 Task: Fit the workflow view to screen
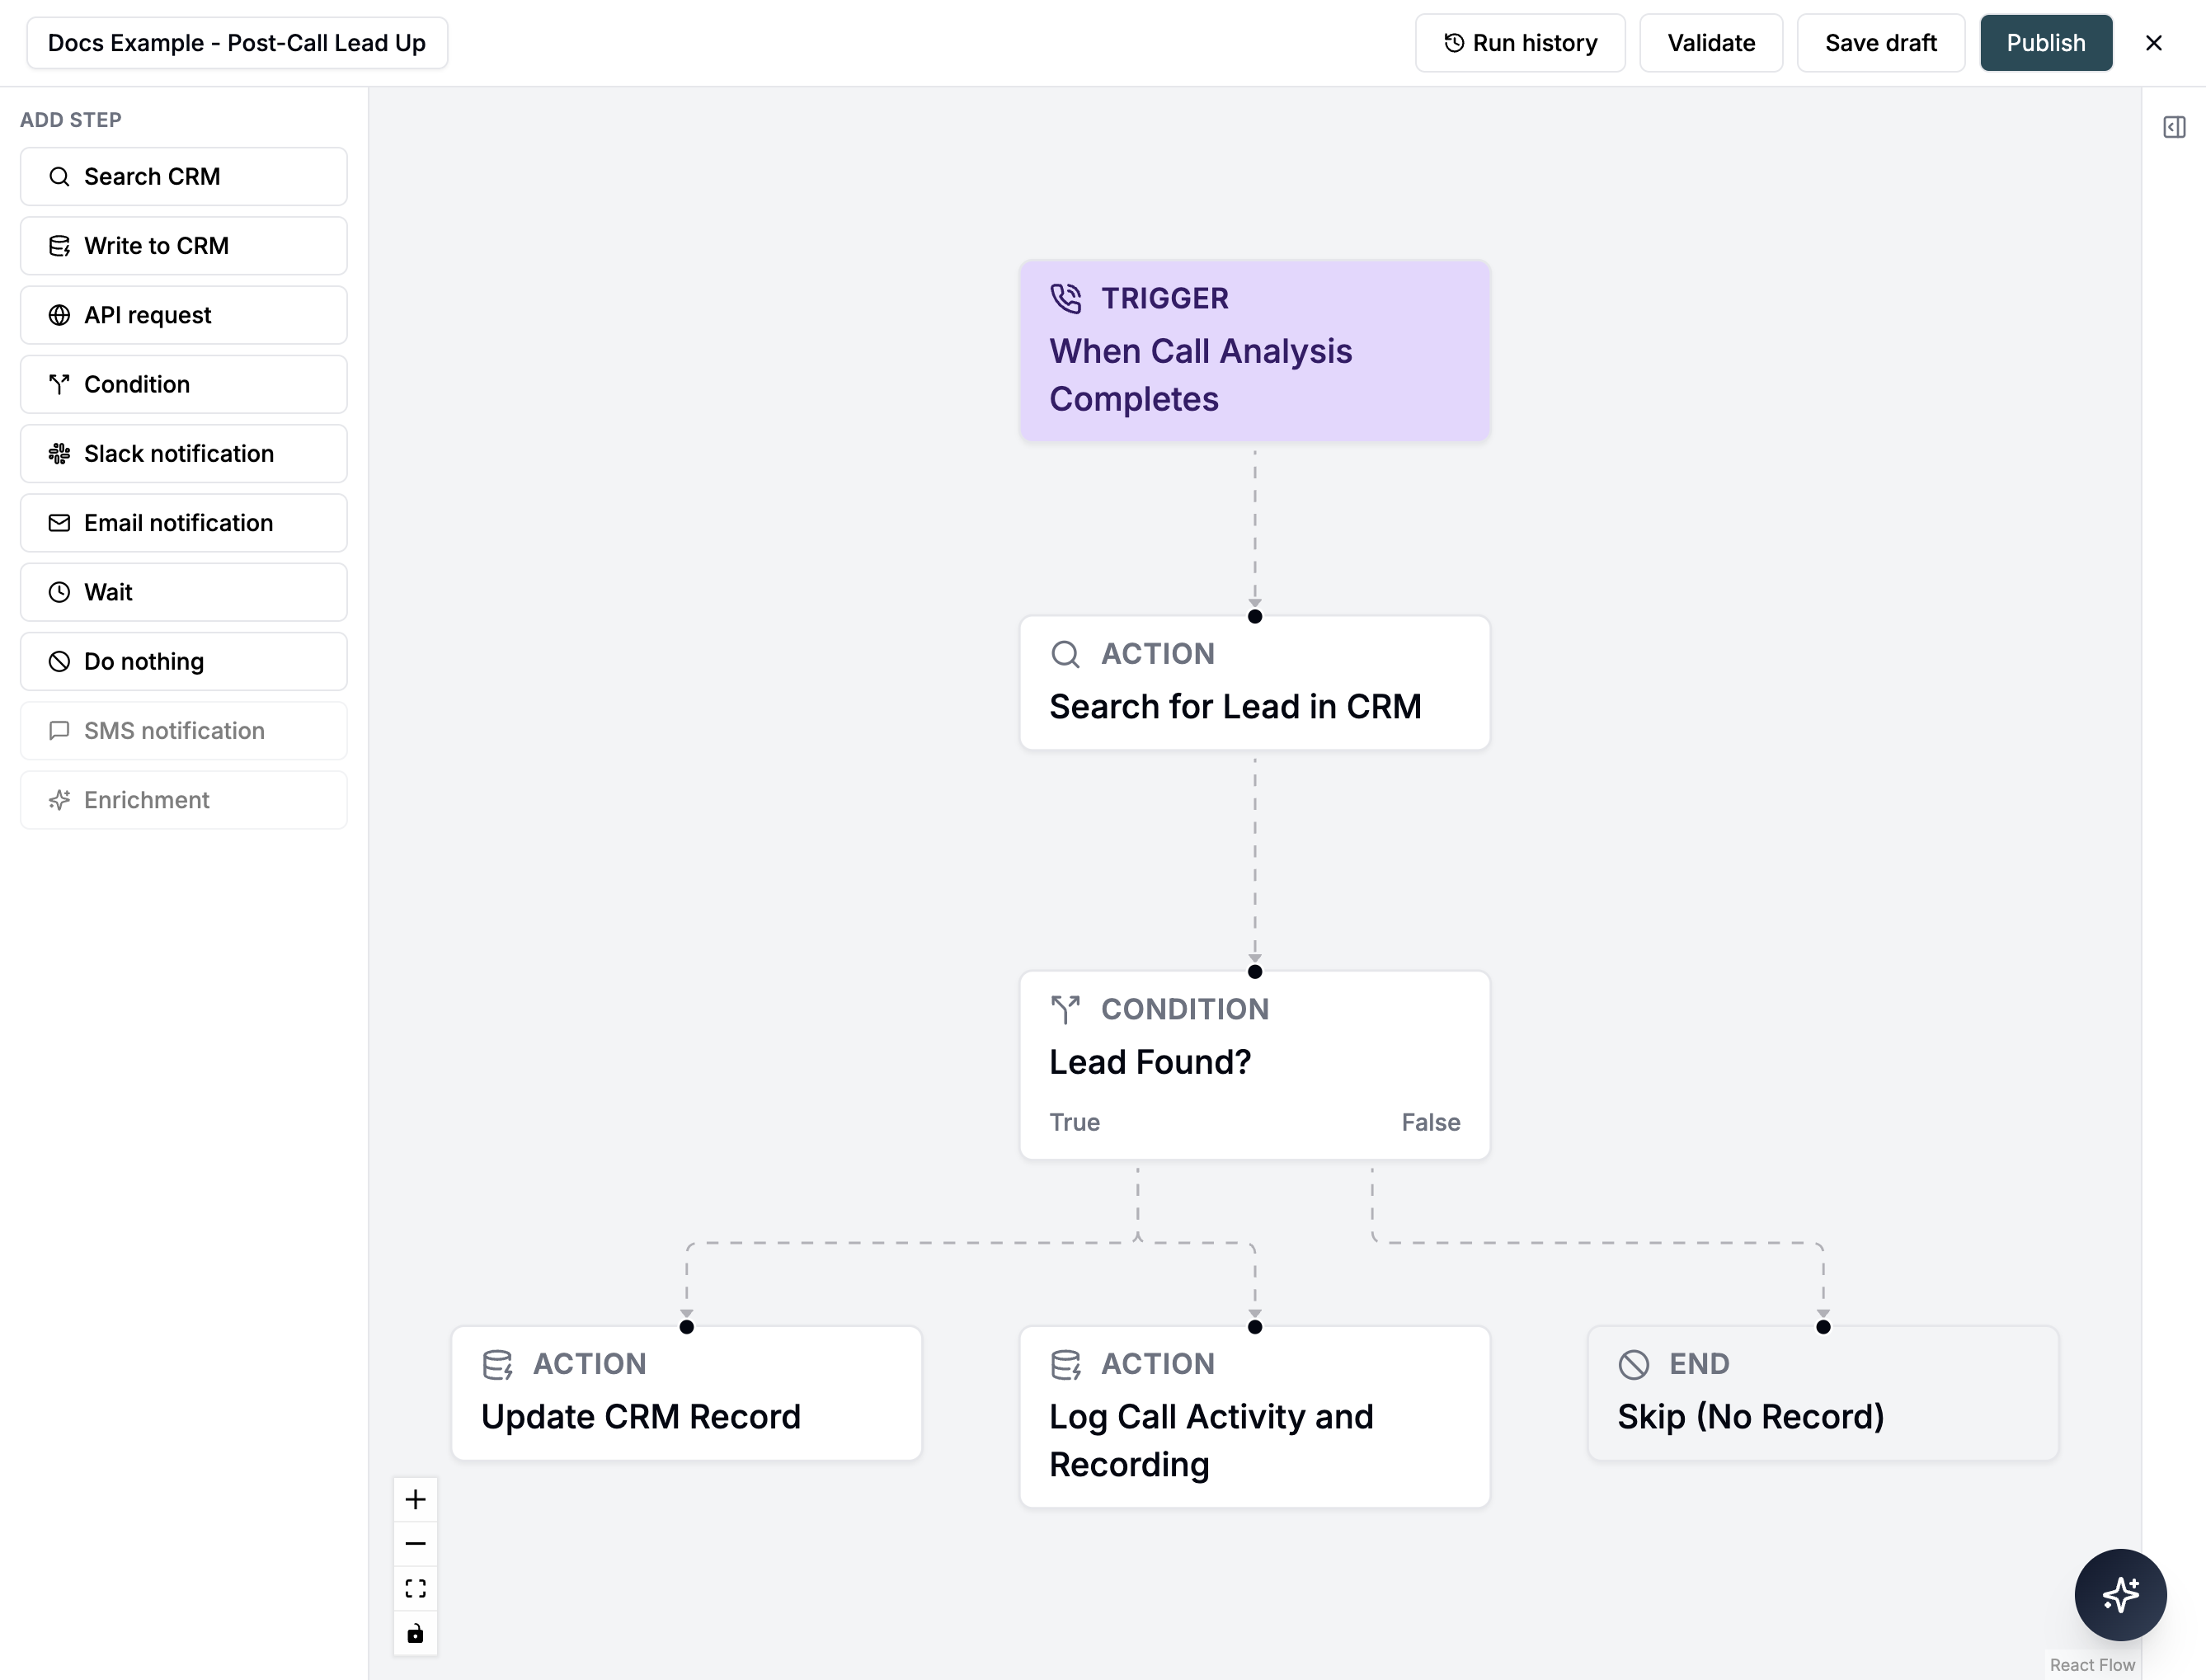click(415, 1589)
